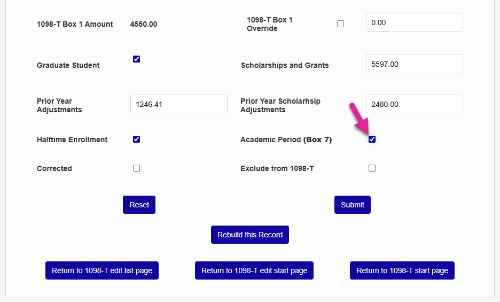This screenshot has height=302, width=500.
Task: Untick the Academic Period (Box 7) checkbox
Action: click(x=372, y=140)
